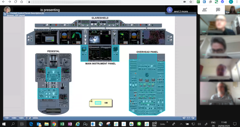This screenshot has height=127, width=240.
Task: Open Snipping Tool from the taskbar
Action: [108, 124]
